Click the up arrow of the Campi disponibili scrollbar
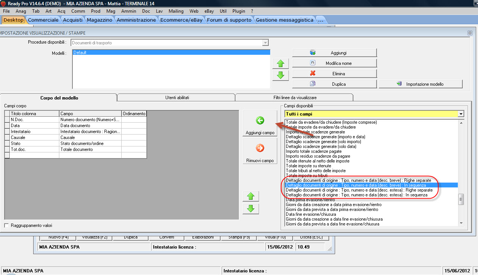The width and height of the screenshot is (478, 275). (x=461, y=122)
